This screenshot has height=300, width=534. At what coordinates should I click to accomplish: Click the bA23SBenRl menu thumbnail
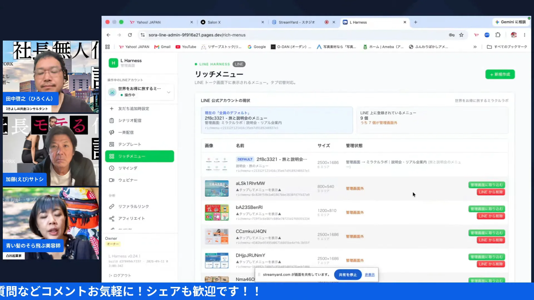(217, 212)
